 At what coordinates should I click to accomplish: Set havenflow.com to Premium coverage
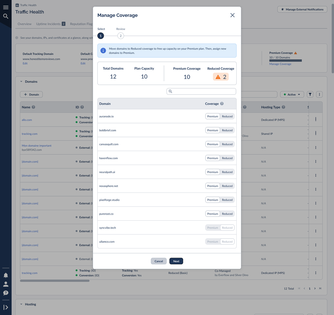pyautogui.click(x=213, y=158)
